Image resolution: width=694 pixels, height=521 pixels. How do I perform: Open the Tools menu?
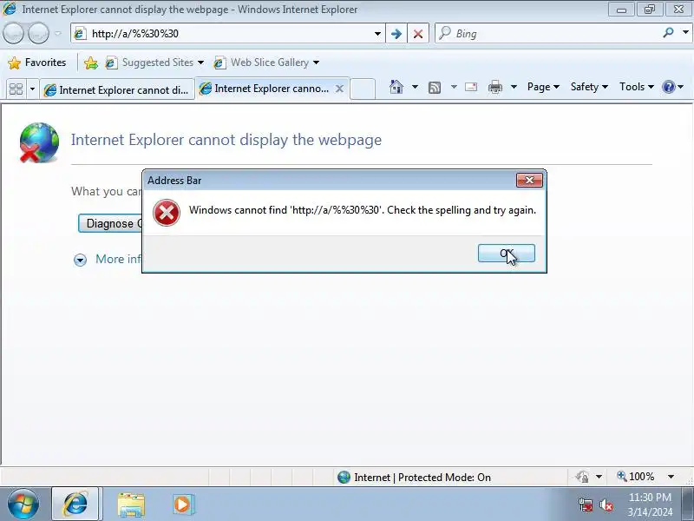[637, 87]
